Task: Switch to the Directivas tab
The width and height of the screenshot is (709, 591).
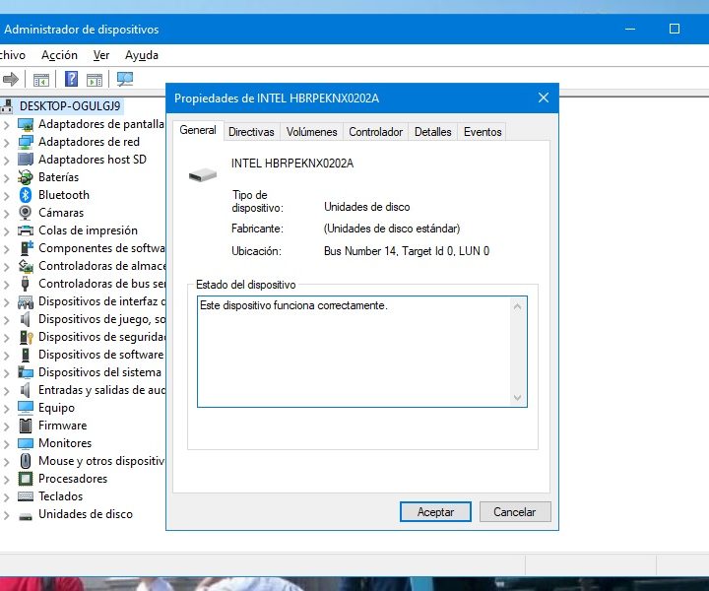Action: [x=251, y=132]
